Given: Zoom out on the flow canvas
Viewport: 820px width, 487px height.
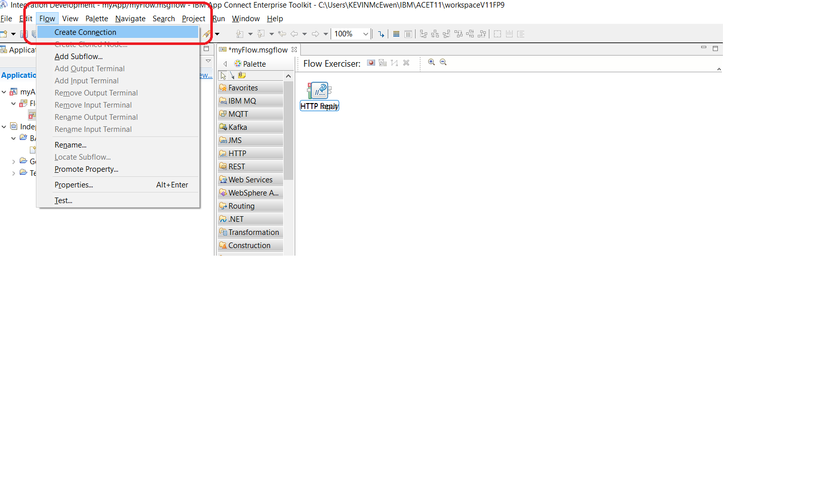Looking at the screenshot, I should coord(443,62).
